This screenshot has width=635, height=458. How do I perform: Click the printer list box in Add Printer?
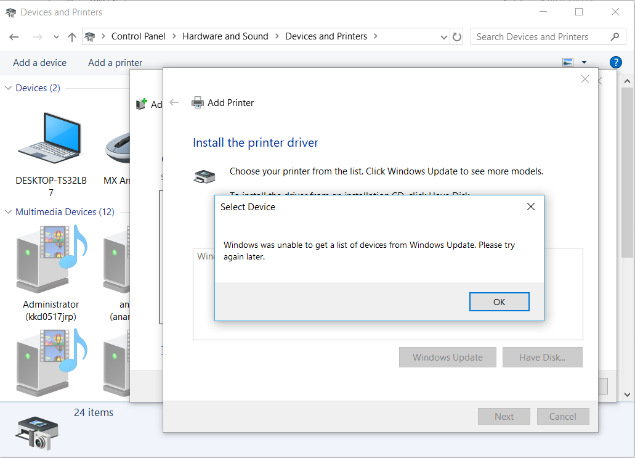tap(387, 294)
